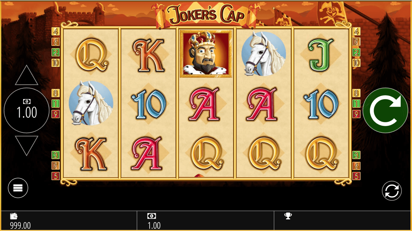Increase bet with the up triangle
Image resolution: width=412 pixels, height=231 pixels.
click(x=26, y=75)
